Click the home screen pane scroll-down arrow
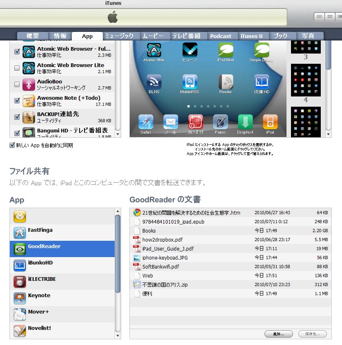The image size is (342, 345). tap(329, 134)
